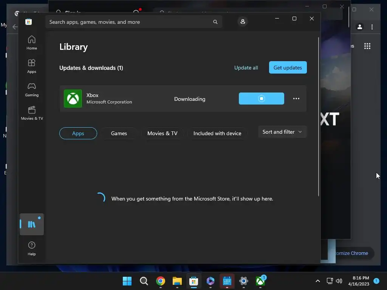Open volume control in system tray
This screenshot has width=387, height=290.
click(339, 281)
